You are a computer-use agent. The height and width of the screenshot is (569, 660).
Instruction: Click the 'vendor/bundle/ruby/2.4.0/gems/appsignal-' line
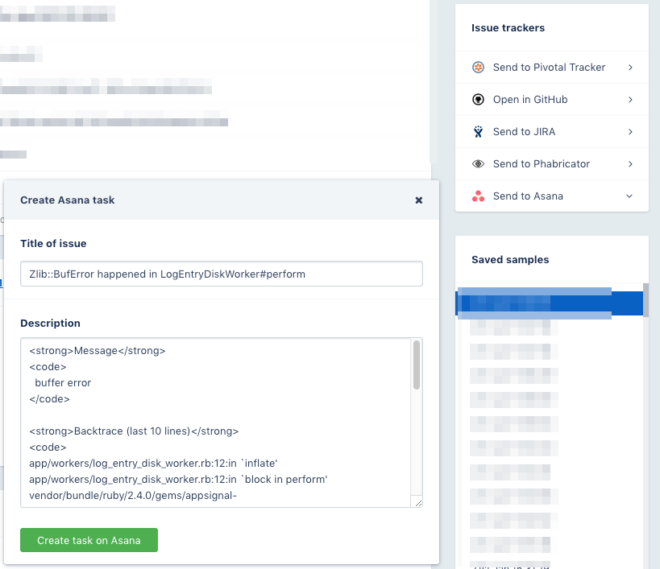133,496
